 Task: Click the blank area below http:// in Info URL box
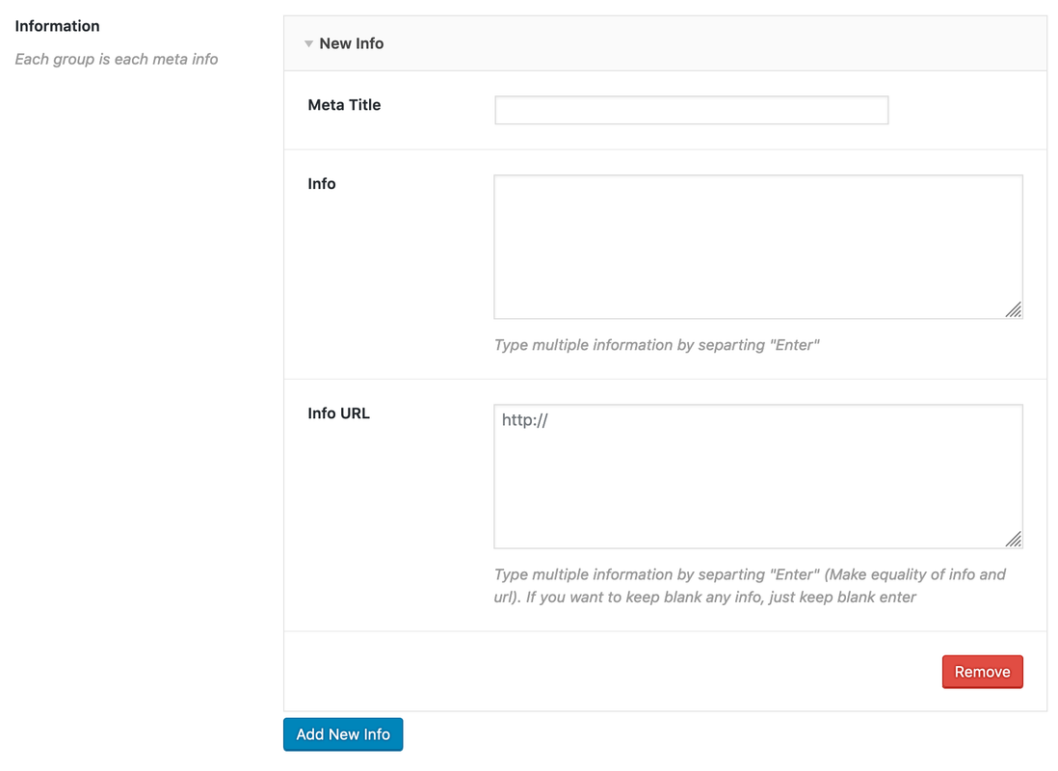757,492
